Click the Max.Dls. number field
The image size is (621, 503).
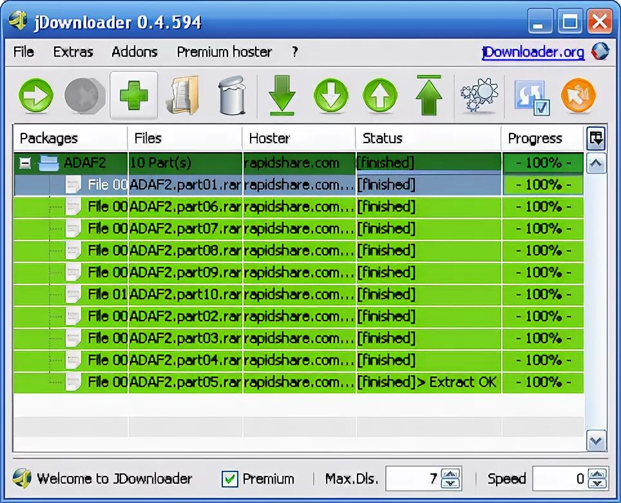[413, 479]
